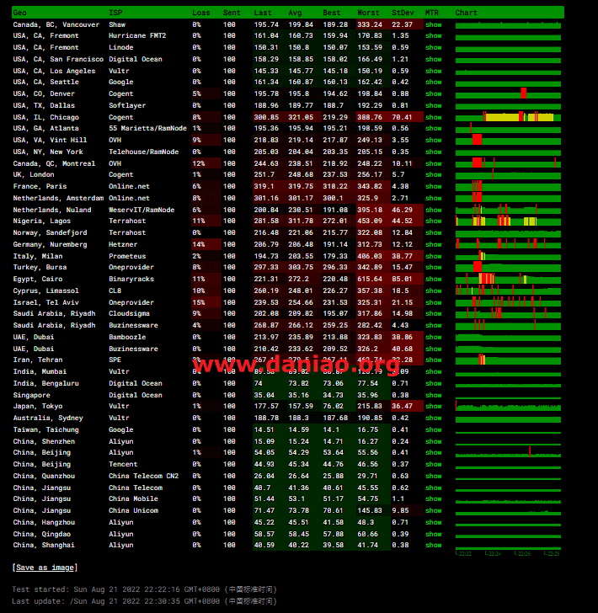Screen dimensions: 598x613
Task: Show MTR for Nuland WeservIT/RamNode row
Action: point(434,210)
